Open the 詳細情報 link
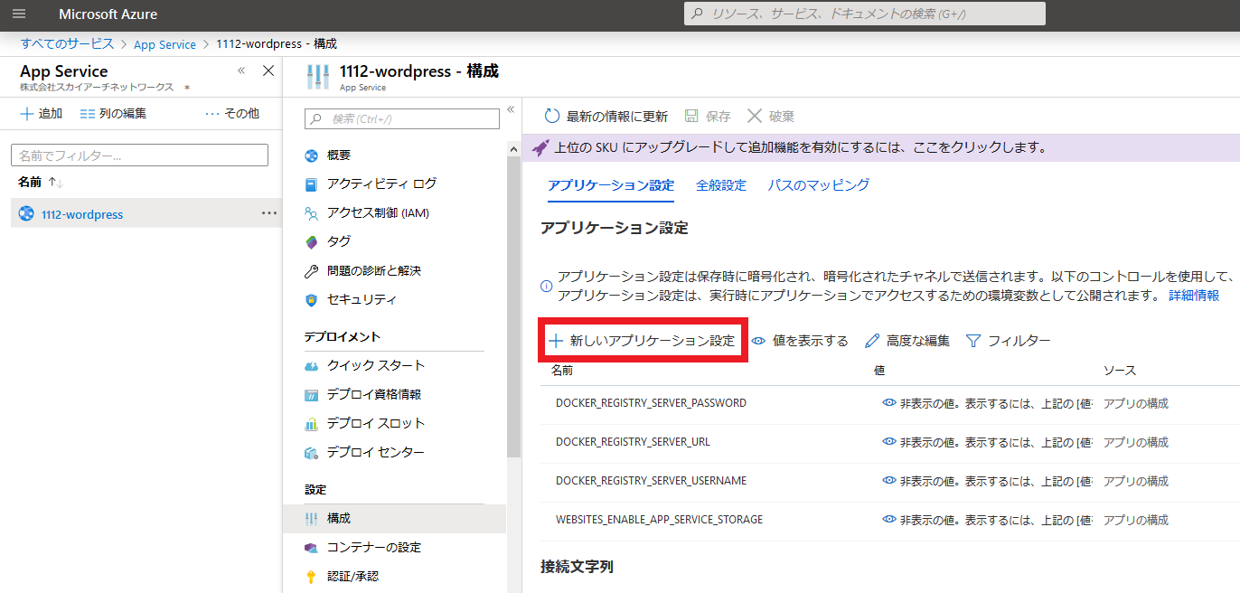Screen dimensions: 1240x593 click(1194, 296)
